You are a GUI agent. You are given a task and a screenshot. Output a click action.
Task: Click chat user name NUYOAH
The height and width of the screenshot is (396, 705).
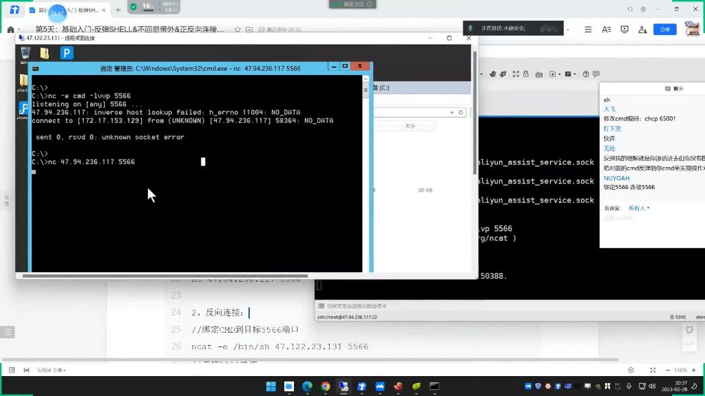pos(616,178)
